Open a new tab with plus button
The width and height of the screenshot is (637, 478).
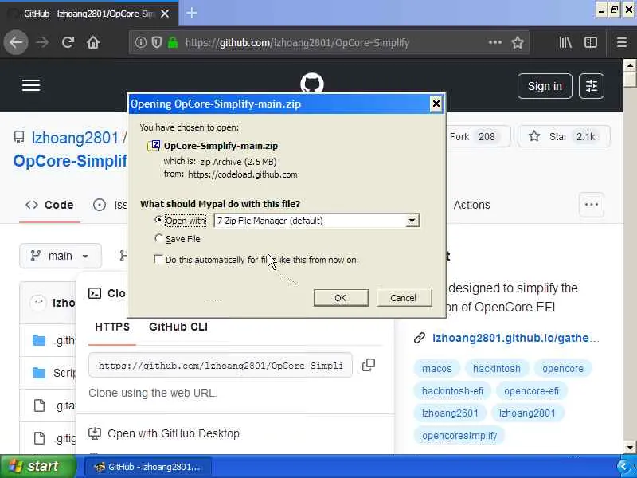(192, 13)
